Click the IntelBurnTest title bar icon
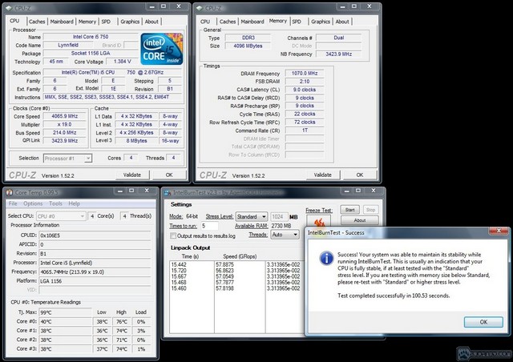Viewport: 513px width, 362px height. (168, 192)
